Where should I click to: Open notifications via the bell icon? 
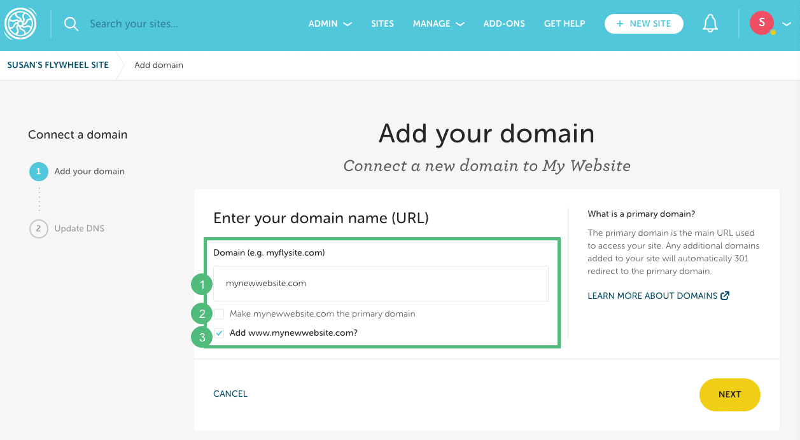[x=710, y=23]
